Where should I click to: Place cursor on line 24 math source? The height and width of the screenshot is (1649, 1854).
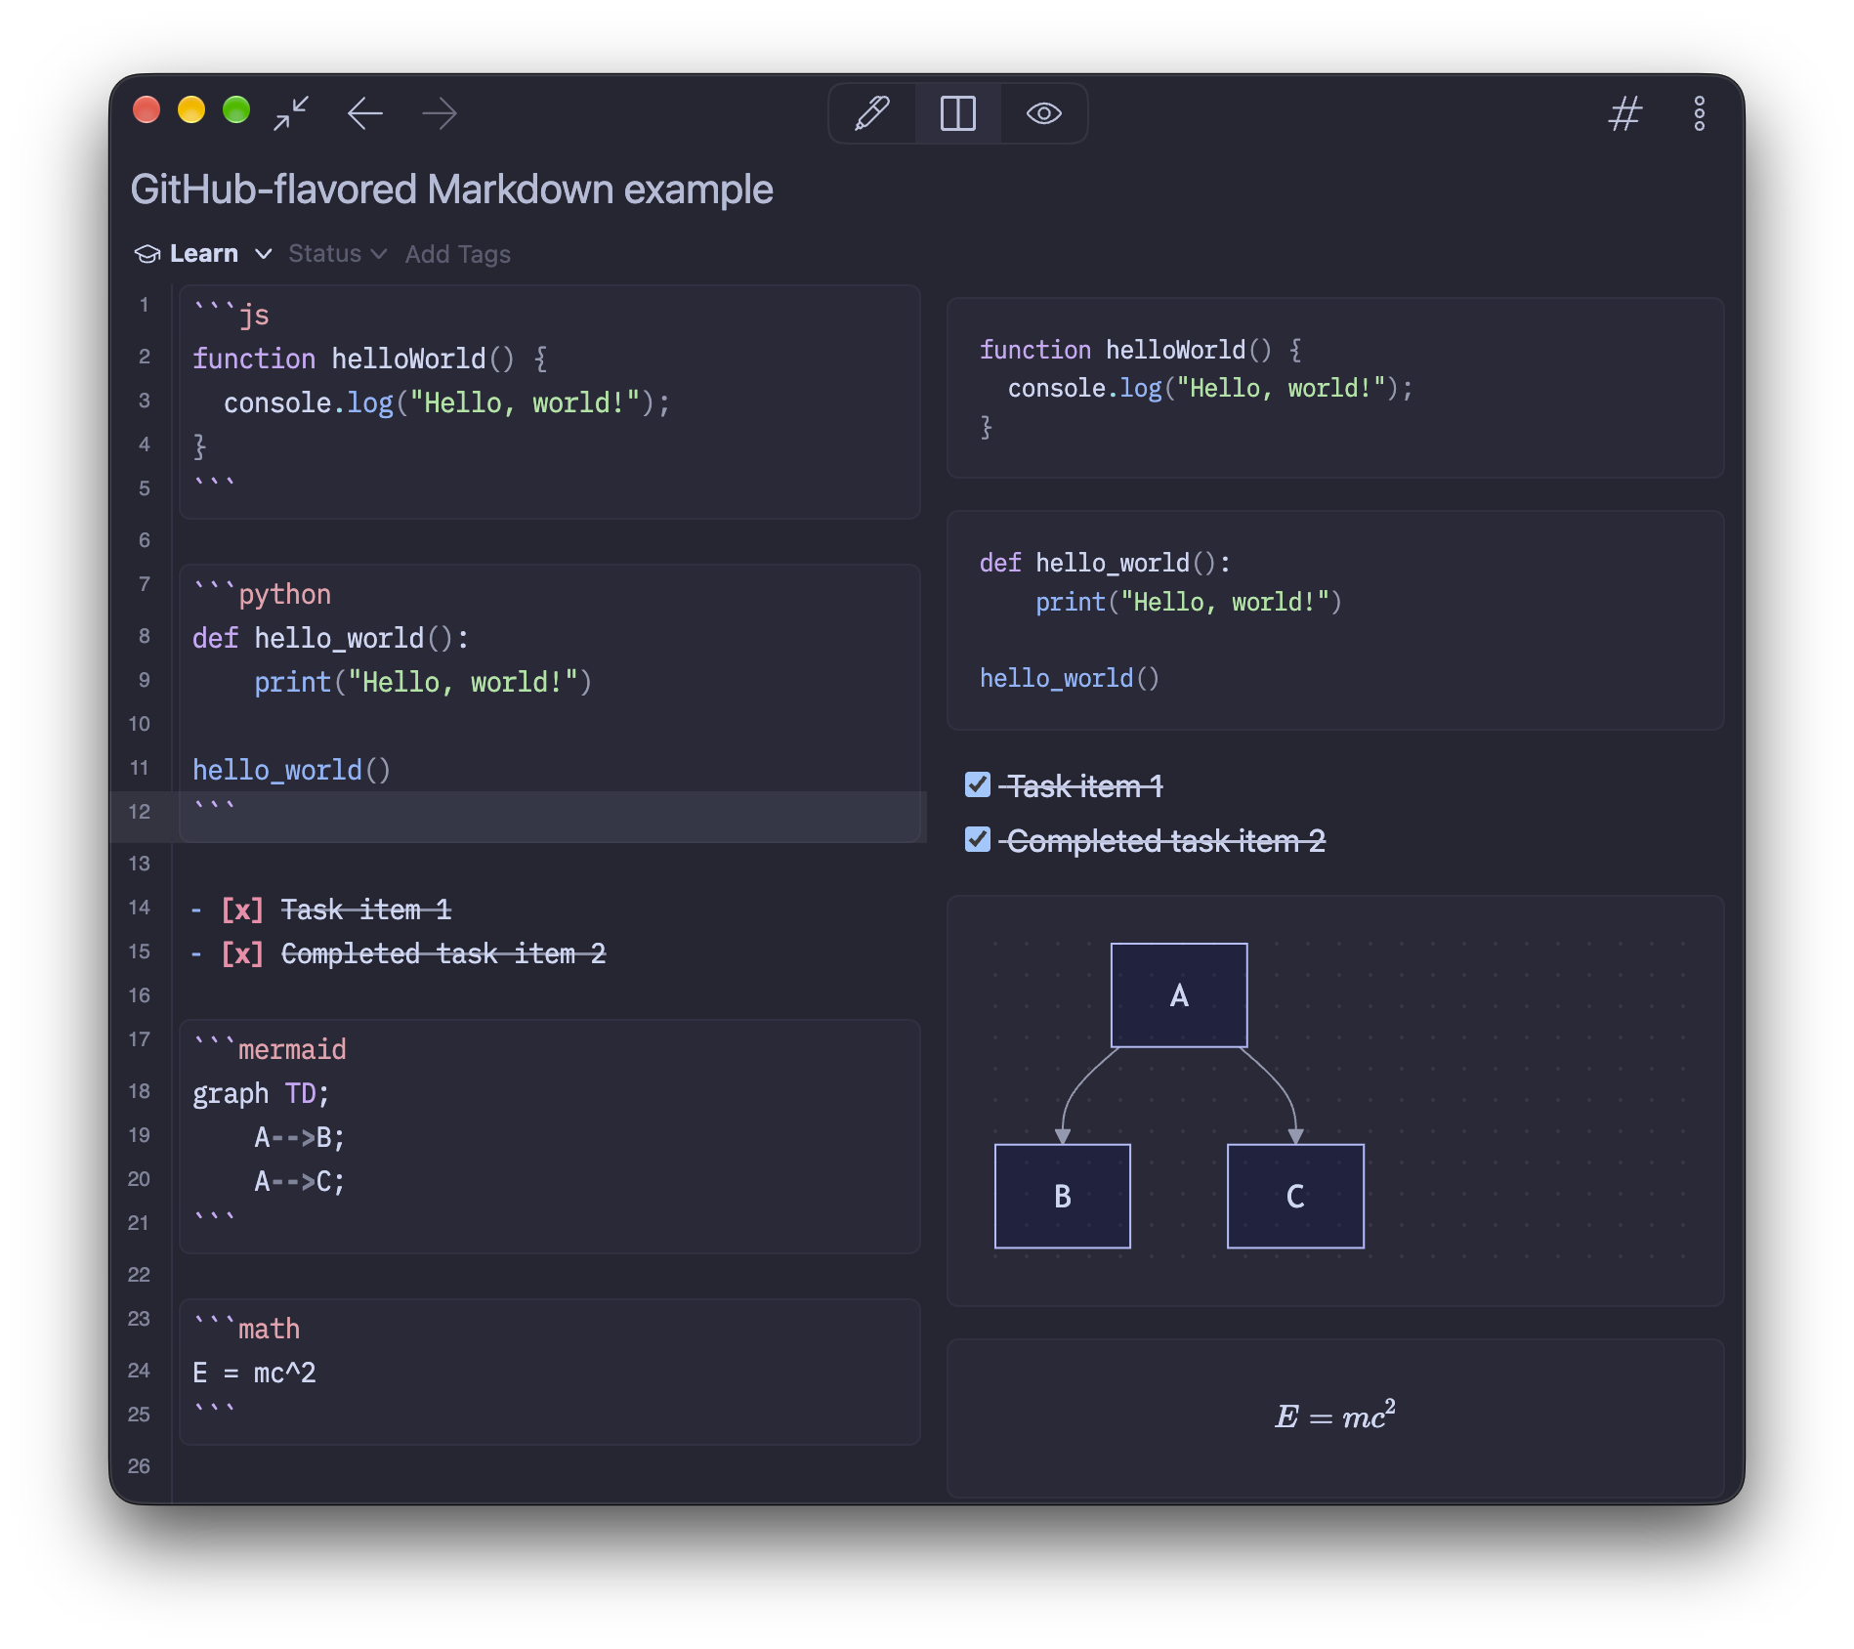pyautogui.click(x=254, y=1373)
